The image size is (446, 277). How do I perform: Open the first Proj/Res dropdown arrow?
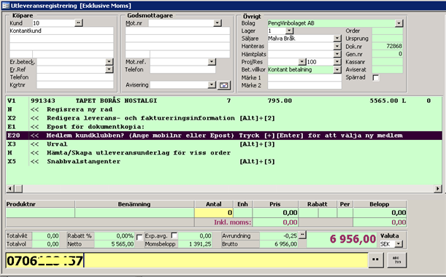301,62
